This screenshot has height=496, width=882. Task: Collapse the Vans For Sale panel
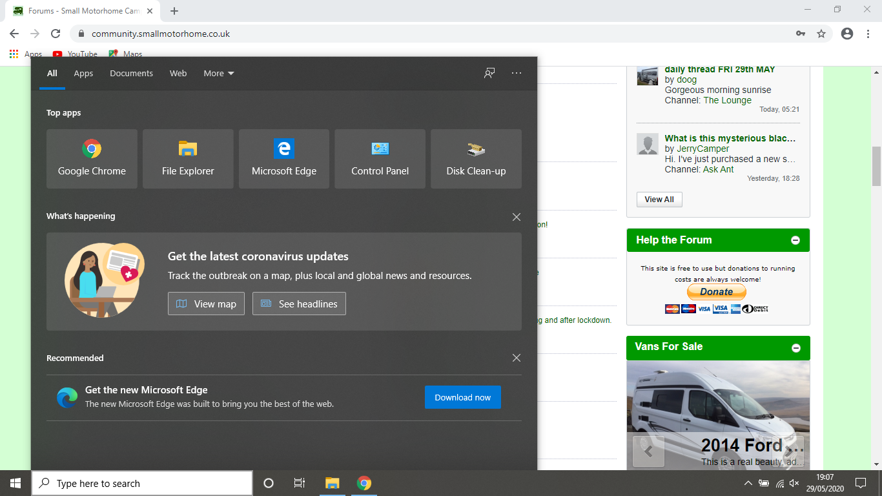pos(795,348)
